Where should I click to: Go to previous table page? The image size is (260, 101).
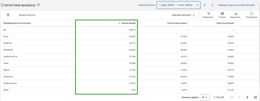click(239, 97)
